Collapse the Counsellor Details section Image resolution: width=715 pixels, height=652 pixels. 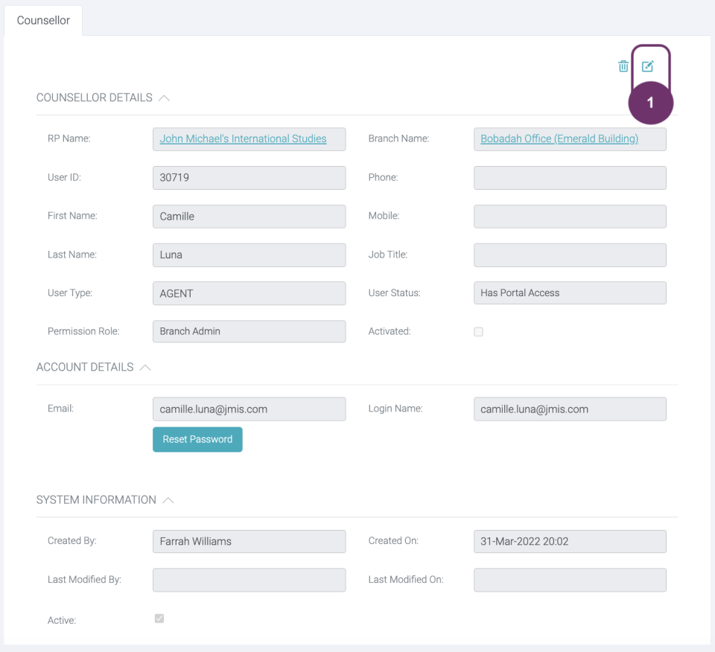pyautogui.click(x=164, y=98)
